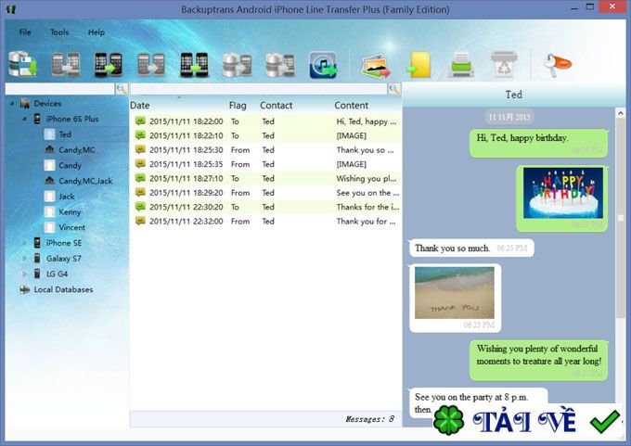Collapse the iPhone 6S Plus node
Image resolution: width=631 pixels, height=446 pixels.
pyautogui.click(x=24, y=119)
